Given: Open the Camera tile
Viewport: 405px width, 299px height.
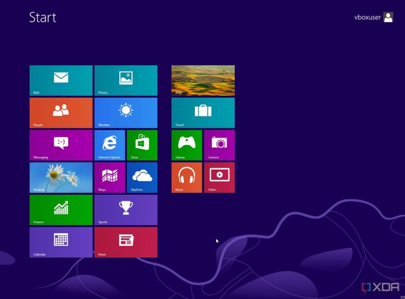Looking at the screenshot, I should tap(219, 145).
